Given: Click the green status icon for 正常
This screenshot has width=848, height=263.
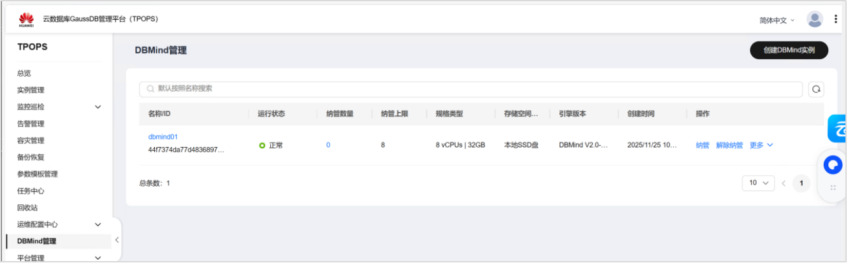Looking at the screenshot, I should coord(262,146).
